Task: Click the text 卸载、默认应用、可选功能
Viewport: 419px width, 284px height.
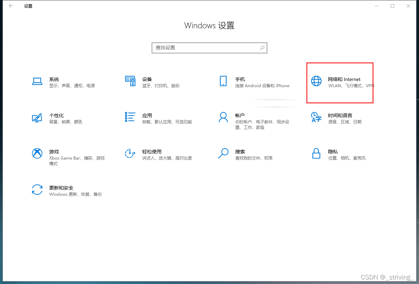Action: pyautogui.click(x=167, y=122)
